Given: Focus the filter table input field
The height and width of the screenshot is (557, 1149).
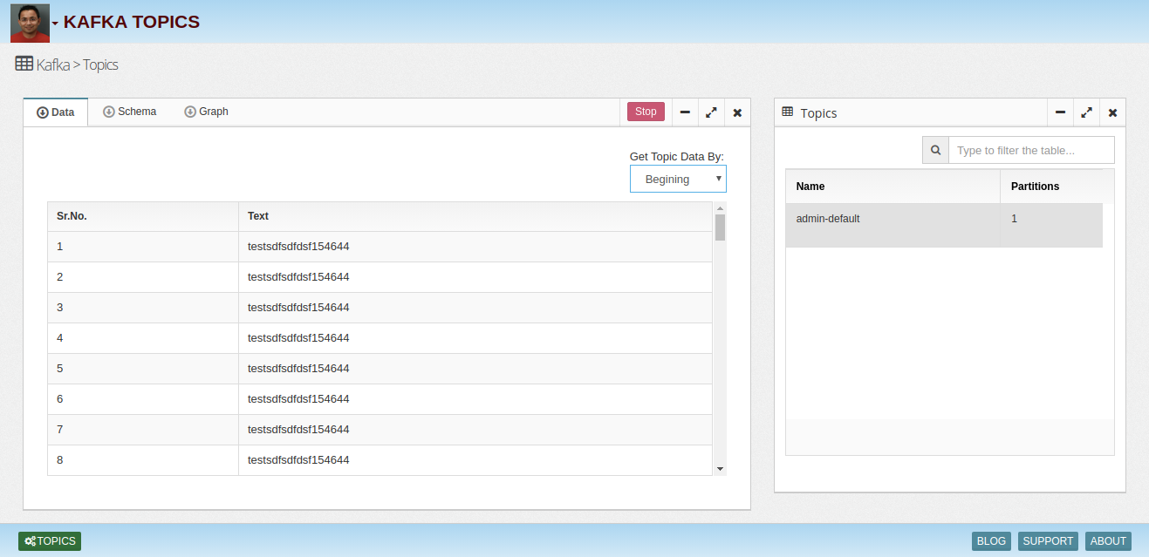Looking at the screenshot, I should click(1031, 150).
